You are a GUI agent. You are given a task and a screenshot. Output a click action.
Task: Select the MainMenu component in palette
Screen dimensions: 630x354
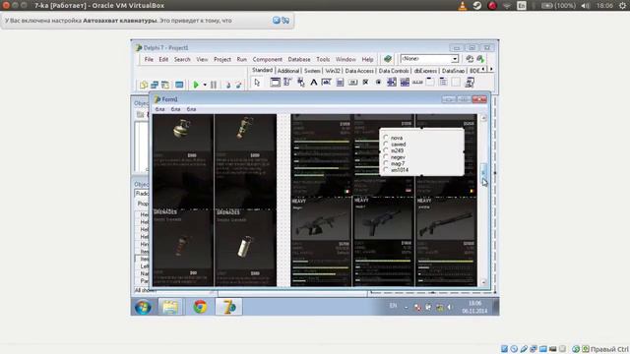(287, 83)
